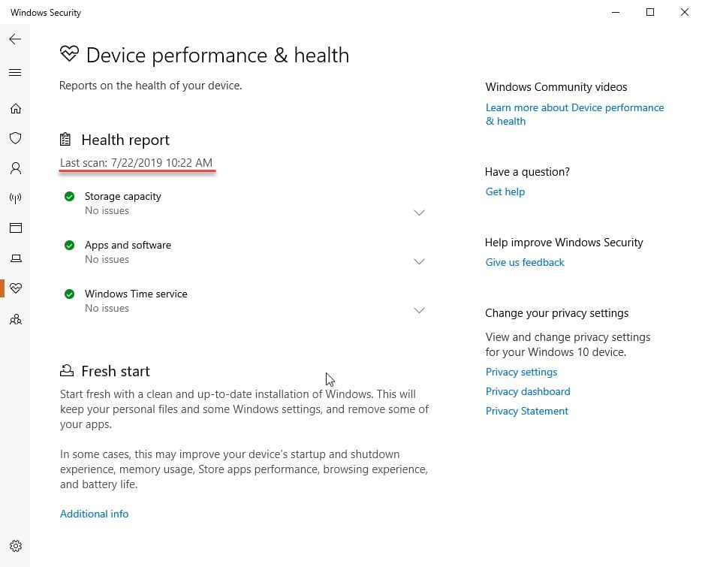702x567 pixels.
Task: Open Account protection person icon
Action: coord(16,168)
